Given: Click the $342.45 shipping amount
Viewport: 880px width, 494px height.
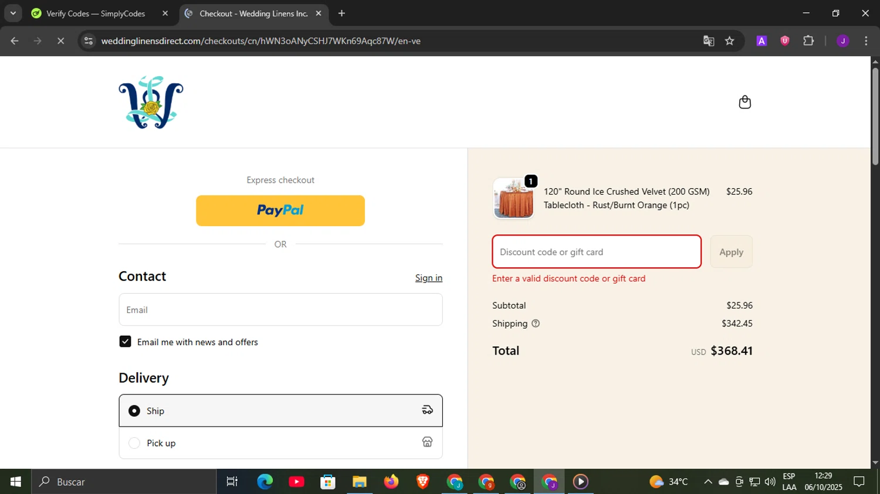Looking at the screenshot, I should 737,323.
